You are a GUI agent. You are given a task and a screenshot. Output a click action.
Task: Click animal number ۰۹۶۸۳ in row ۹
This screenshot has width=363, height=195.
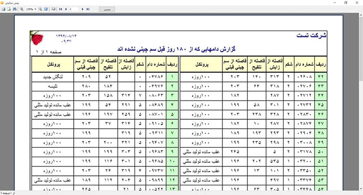156,151
